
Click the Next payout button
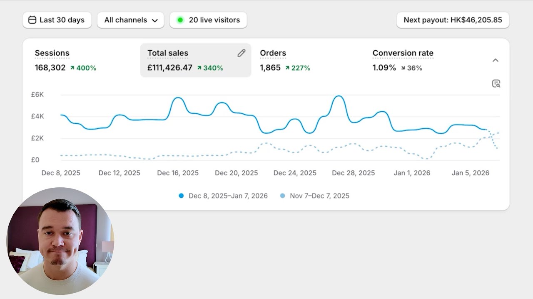pos(453,20)
